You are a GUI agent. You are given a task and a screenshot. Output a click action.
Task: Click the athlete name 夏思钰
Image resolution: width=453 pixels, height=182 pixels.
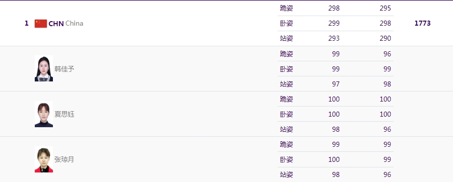coord(64,114)
